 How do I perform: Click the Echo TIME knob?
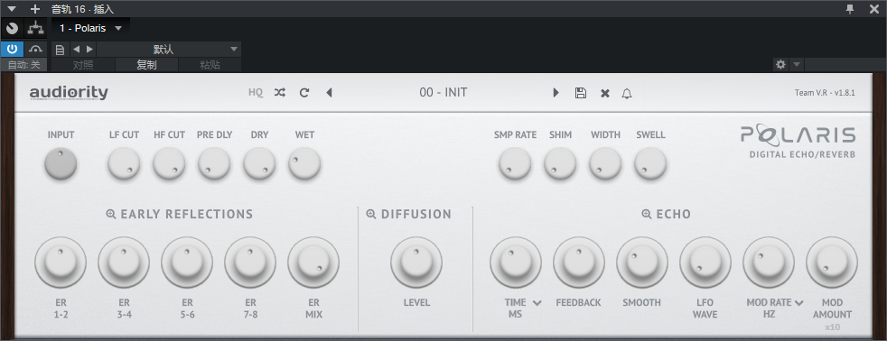click(x=516, y=263)
